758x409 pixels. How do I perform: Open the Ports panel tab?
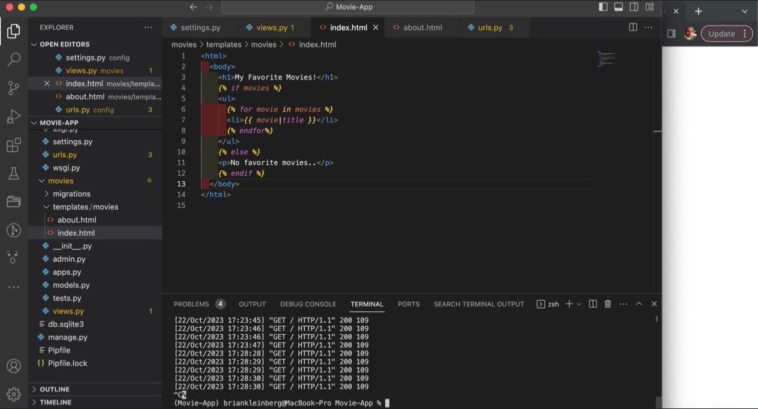tap(408, 304)
